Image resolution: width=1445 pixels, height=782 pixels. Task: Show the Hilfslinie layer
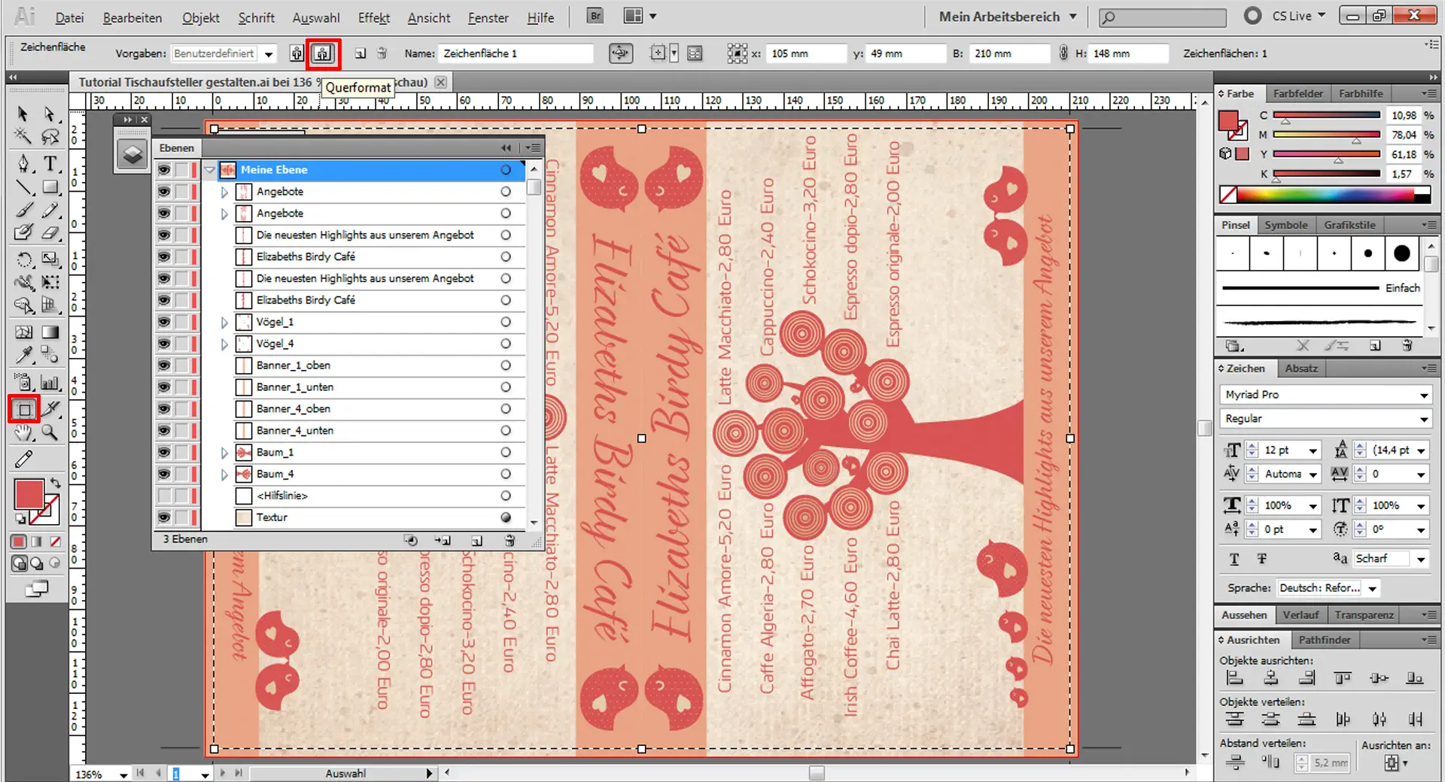pos(164,496)
